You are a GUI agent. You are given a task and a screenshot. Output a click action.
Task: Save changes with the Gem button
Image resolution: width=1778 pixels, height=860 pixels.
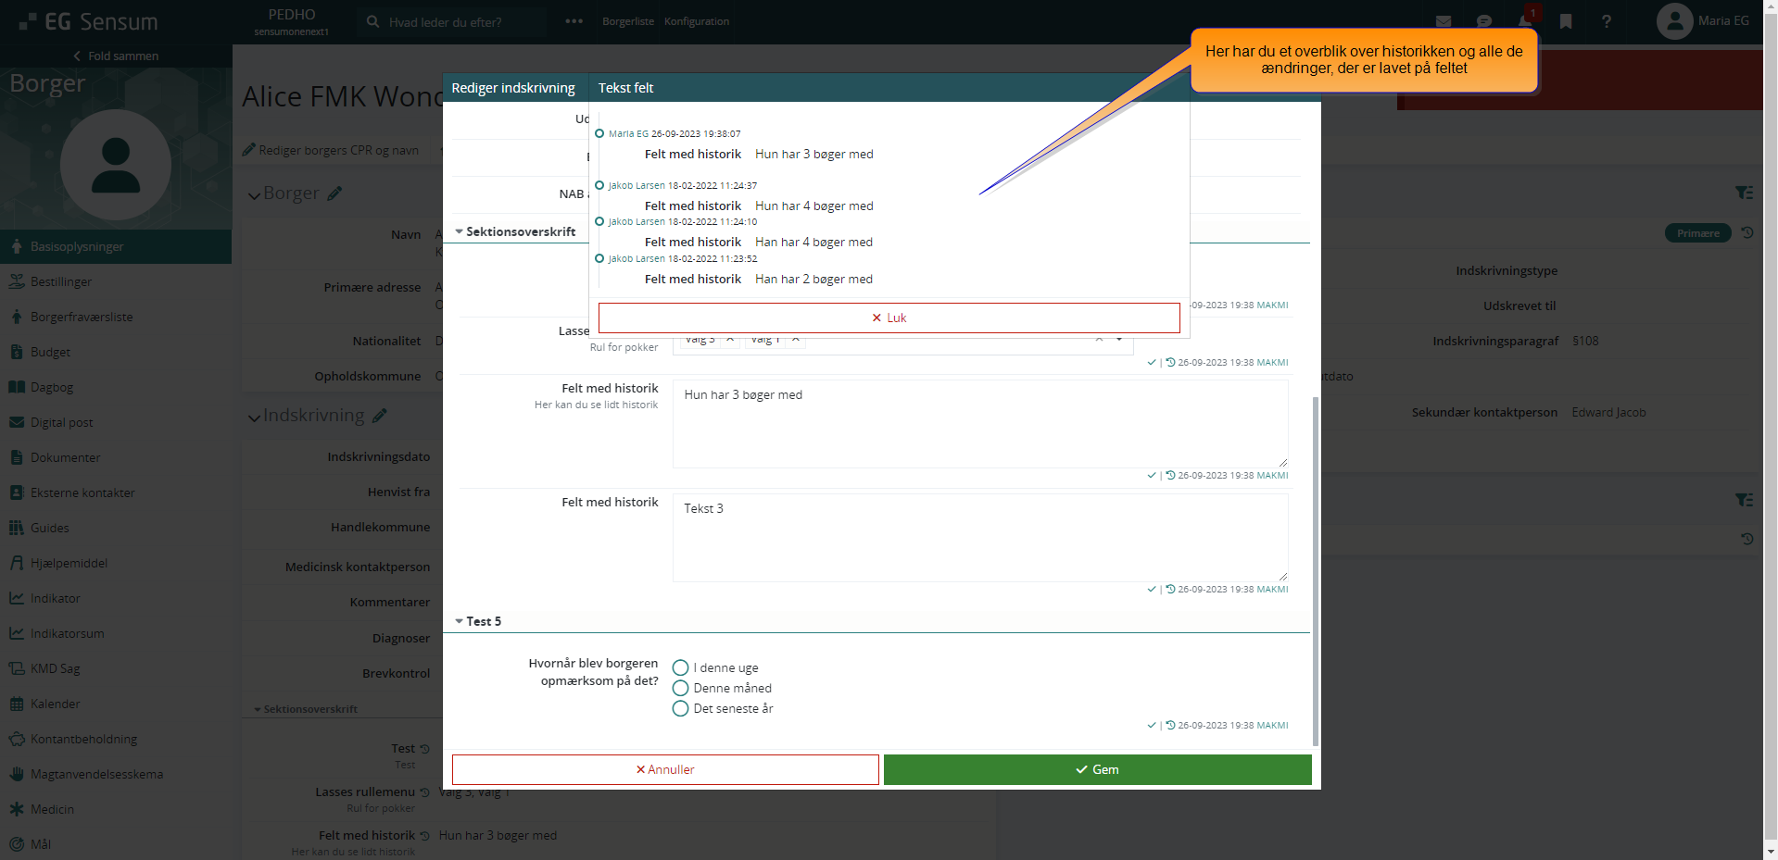1097,769
